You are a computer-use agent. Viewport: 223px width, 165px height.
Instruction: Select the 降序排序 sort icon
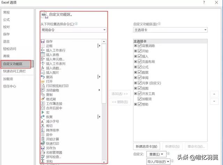[x=43, y=130]
